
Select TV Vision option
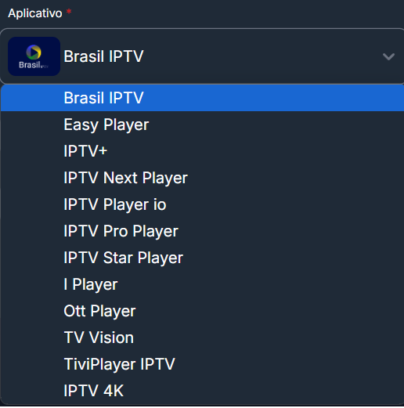[202, 338]
